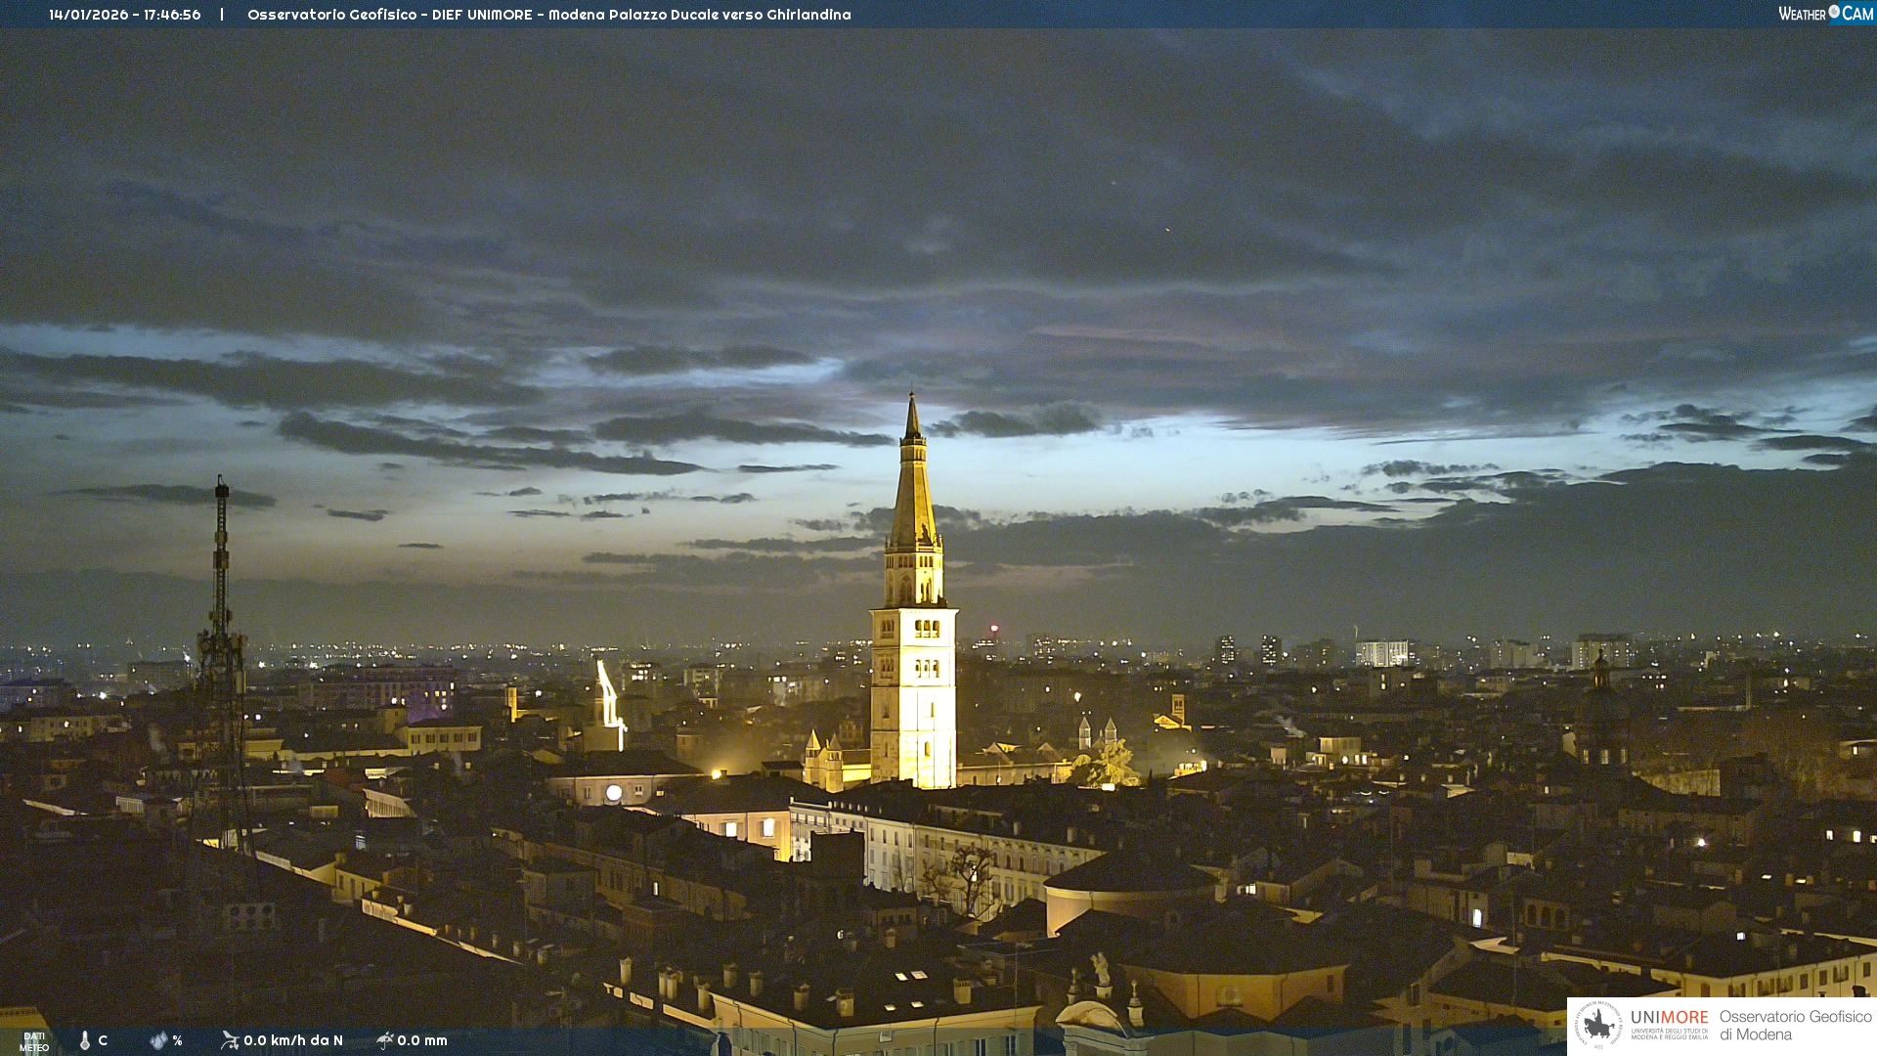This screenshot has height=1056, width=1877.
Task: Click the 0.0 mm rainfall reading
Action: 422,1040
